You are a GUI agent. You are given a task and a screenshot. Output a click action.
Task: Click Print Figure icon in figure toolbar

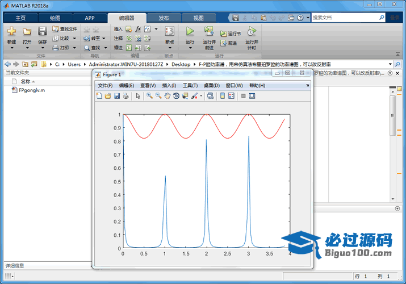pos(125,96)
